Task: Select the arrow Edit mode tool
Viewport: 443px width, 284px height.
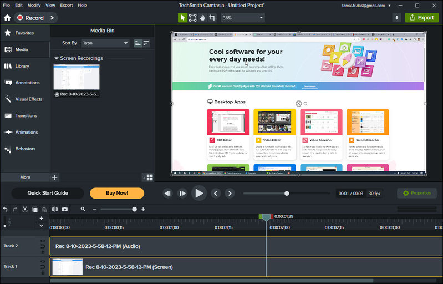Action: tap(182, 18)
